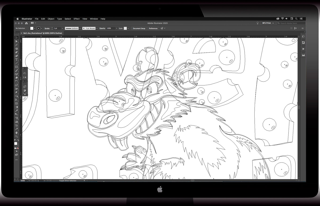Open the Actions panel play icon

click(x=303, y=49)
